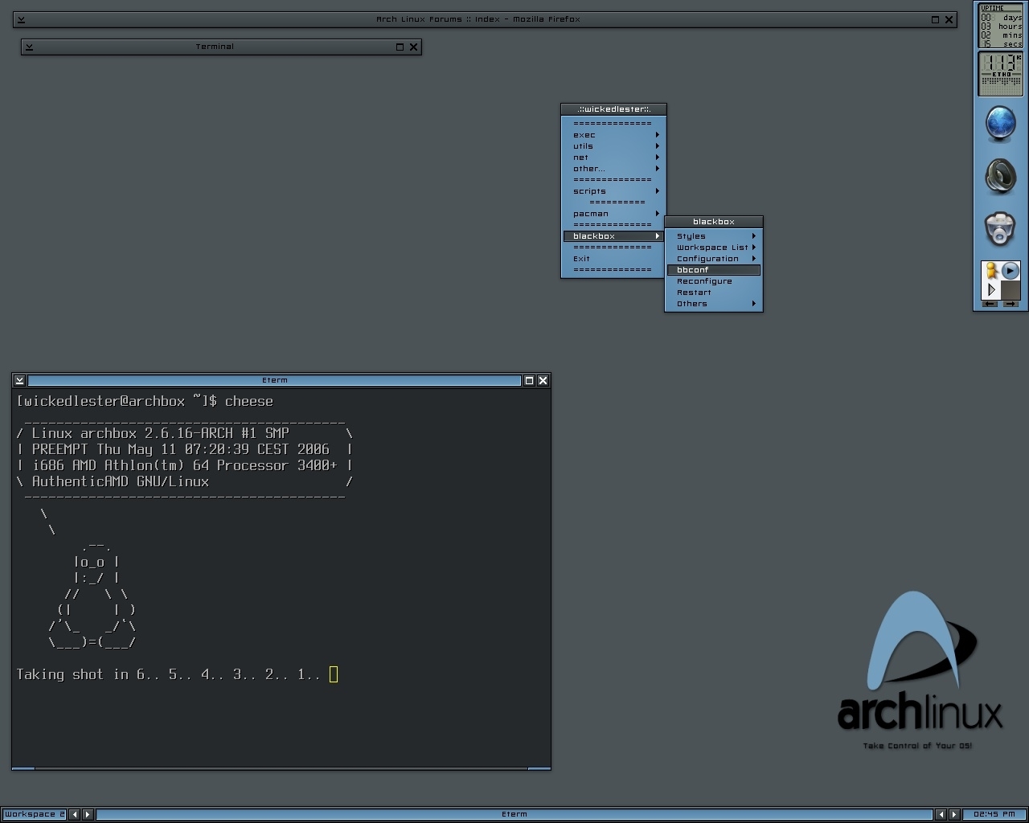
Task: Expand the utils submenu
Action: pyautogui.click(x=613, y=146)
